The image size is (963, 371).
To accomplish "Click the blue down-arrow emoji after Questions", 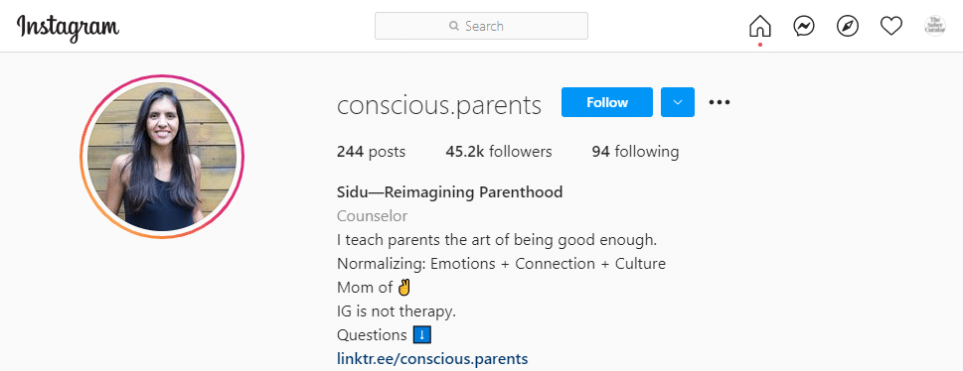I will [422, 335].
